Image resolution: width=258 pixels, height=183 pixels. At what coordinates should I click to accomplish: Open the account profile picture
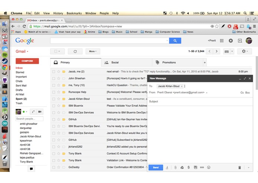click(249, 40)
